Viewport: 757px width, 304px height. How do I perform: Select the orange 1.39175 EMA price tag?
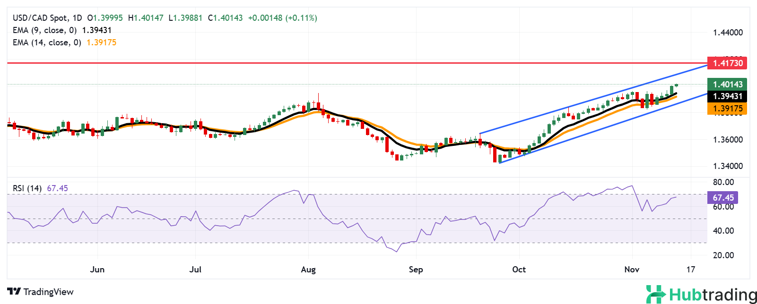point(728,109)
